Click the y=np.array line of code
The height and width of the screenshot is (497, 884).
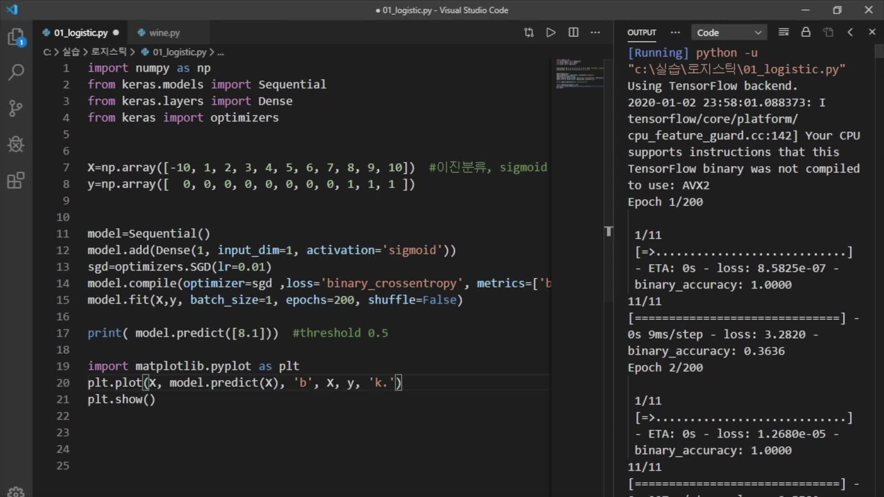click(x=251, y=184)
